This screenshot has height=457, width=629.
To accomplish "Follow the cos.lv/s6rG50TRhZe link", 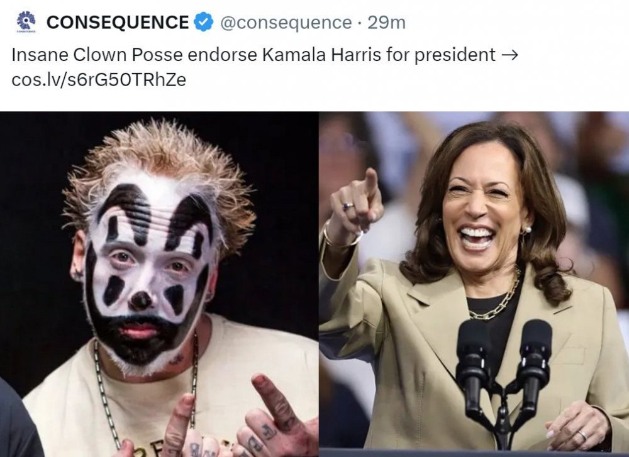I will click(99, 80).
